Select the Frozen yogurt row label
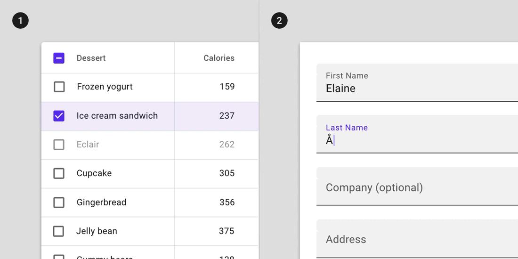 (x=105, y=87)
